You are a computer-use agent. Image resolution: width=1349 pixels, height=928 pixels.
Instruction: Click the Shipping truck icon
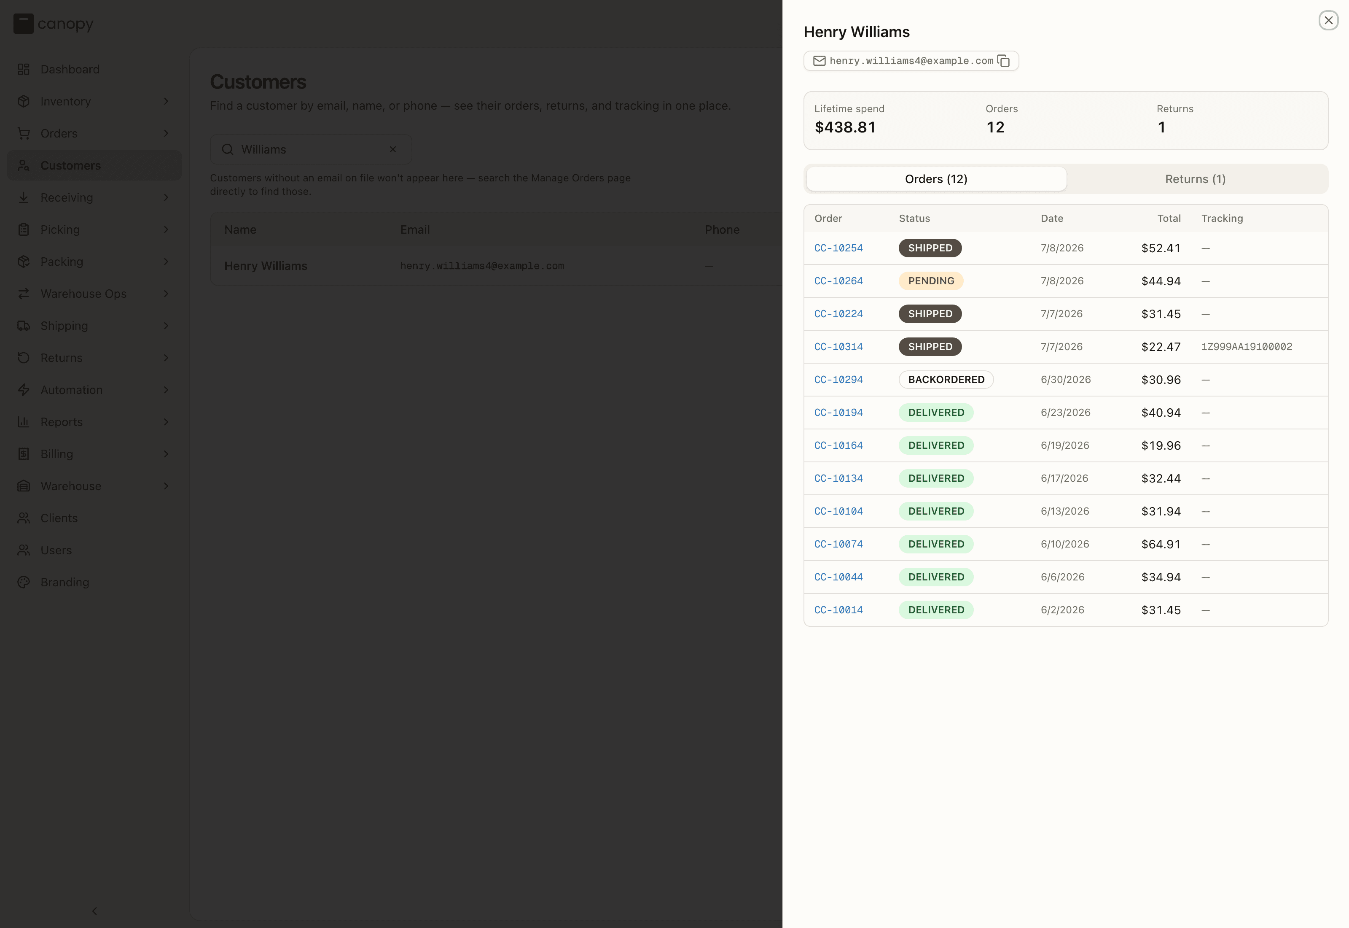tap(23, 326)
